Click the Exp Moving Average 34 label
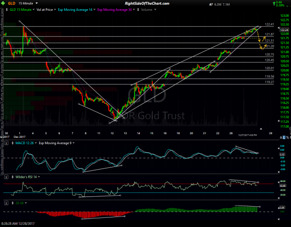 coord(115,10)
